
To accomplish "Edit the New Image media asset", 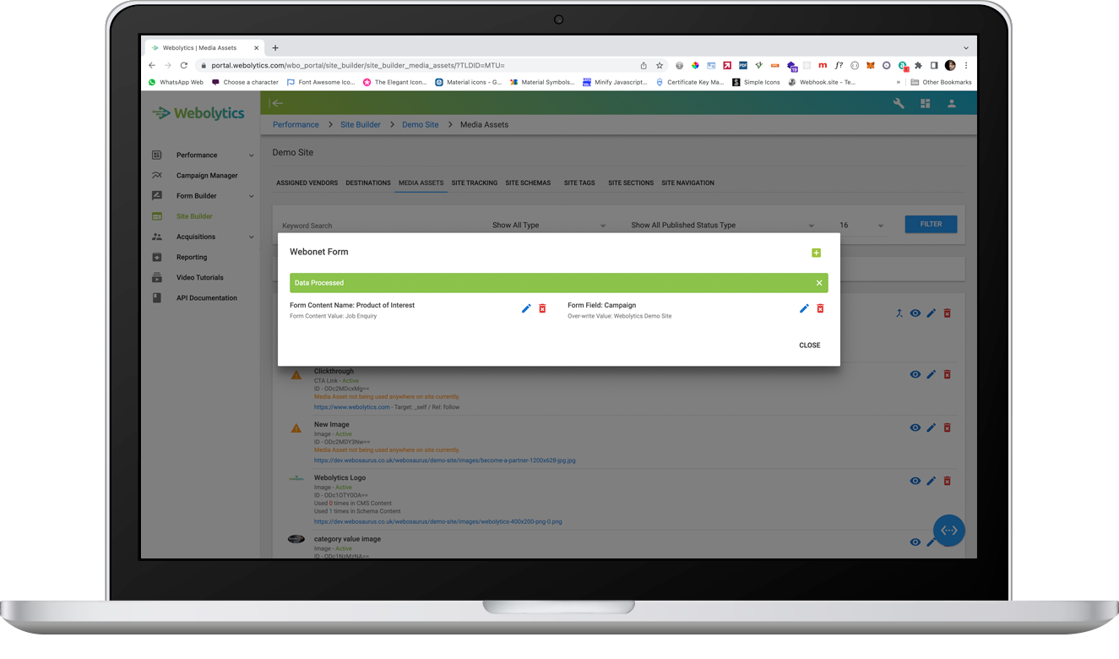I will click(x=931, y=428).
